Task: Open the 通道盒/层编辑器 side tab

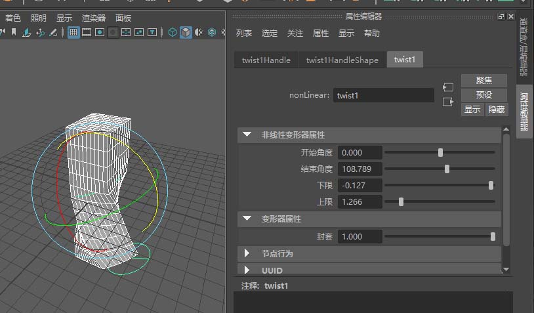Action: pos(524,47)
